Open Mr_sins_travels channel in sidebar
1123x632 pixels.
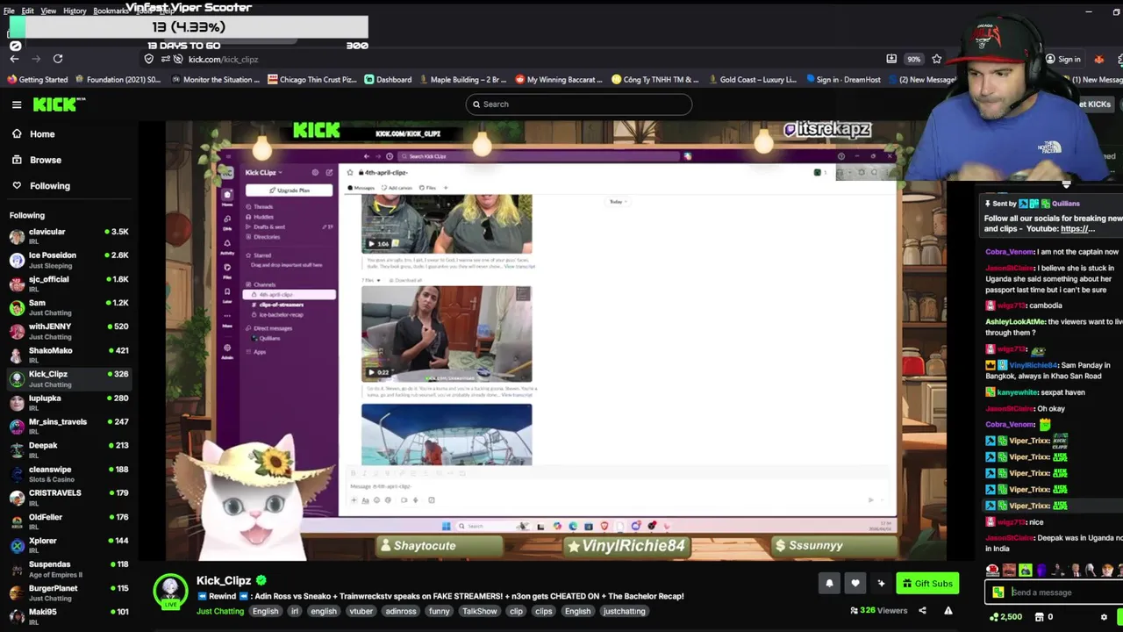pyautogui.click(x=68, y=426)
